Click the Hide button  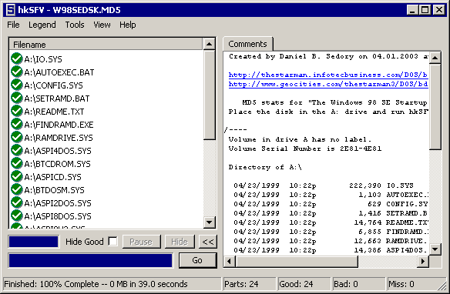tap(180, 242)
